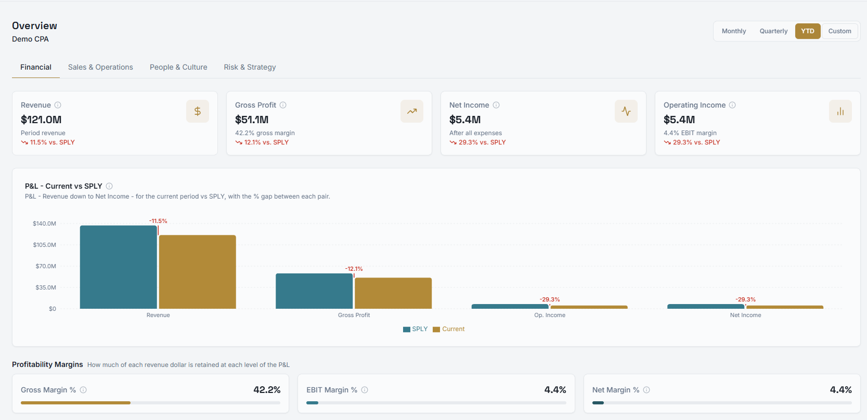Image resolution: width=867 pixels, height=420 pixels.
Task: Click the dollar sign icon on Revenue card
Action: pyautogui.click(x=198, y=111)
